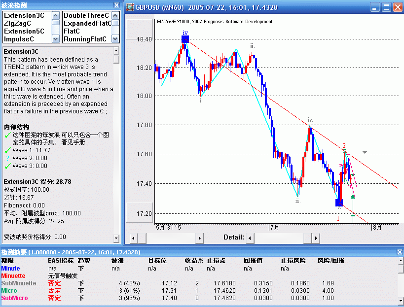Click the red wave label 1
This screenshot has width=404, height=307.
pyautogui.click(x=338, y=219)
